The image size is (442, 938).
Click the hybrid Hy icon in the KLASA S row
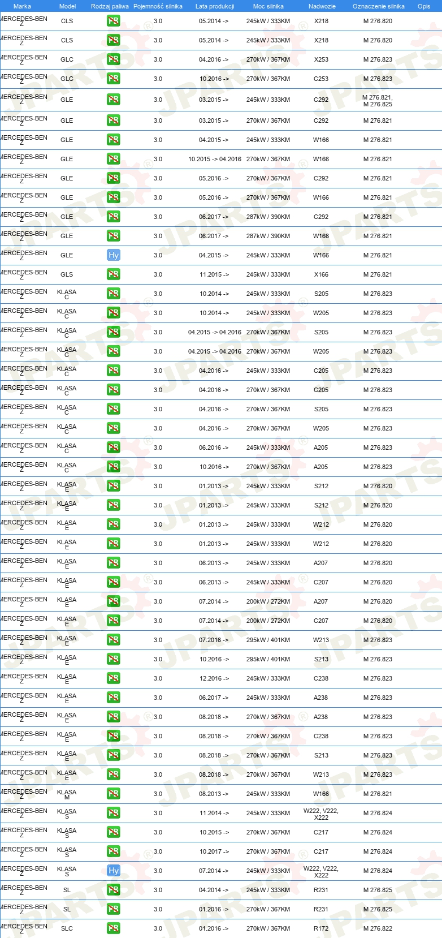coord(114,871)
